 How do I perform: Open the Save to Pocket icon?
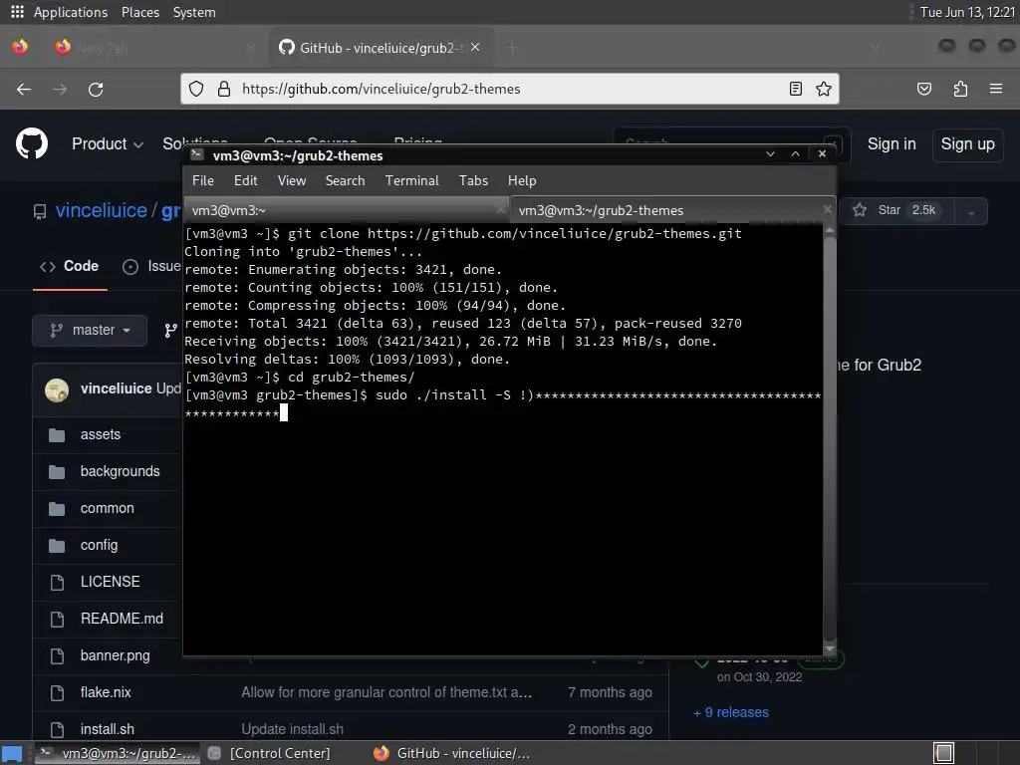tap(924, 89)
